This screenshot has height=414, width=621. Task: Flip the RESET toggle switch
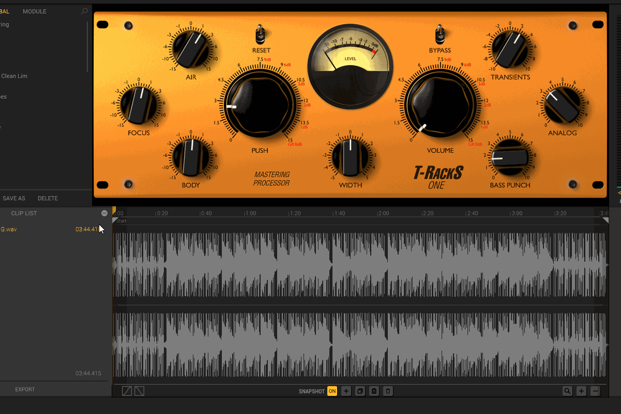261,35
